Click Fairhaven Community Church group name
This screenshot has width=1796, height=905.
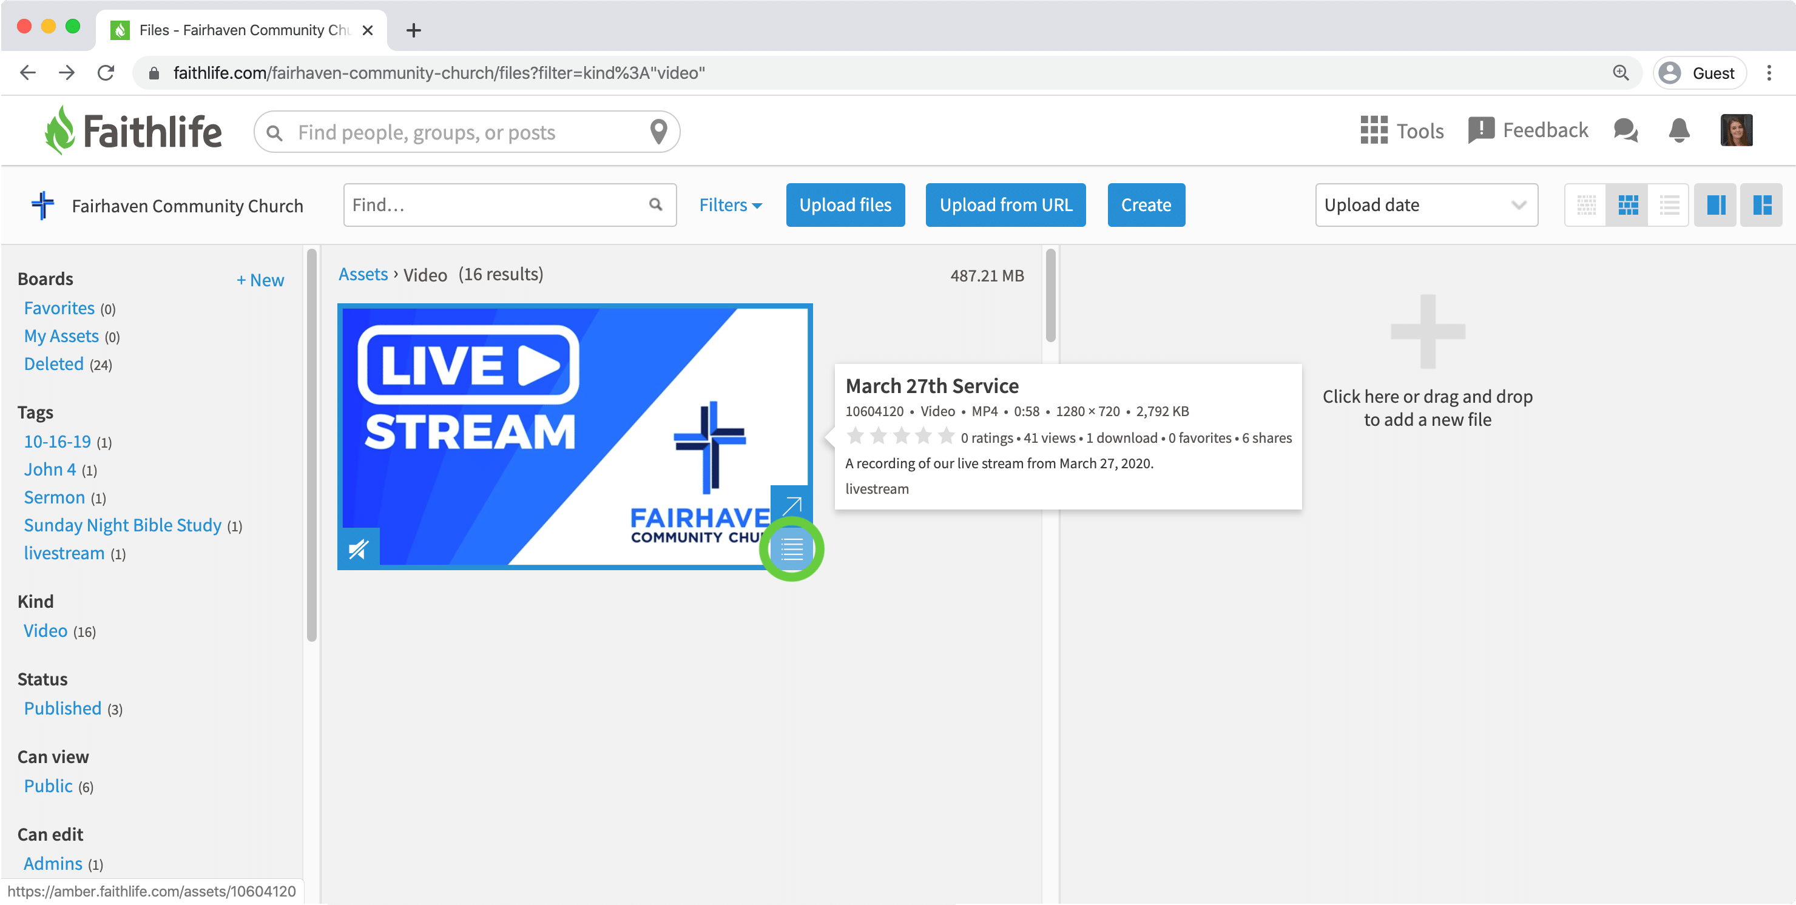pyautogui.click(x=187, y=206)
